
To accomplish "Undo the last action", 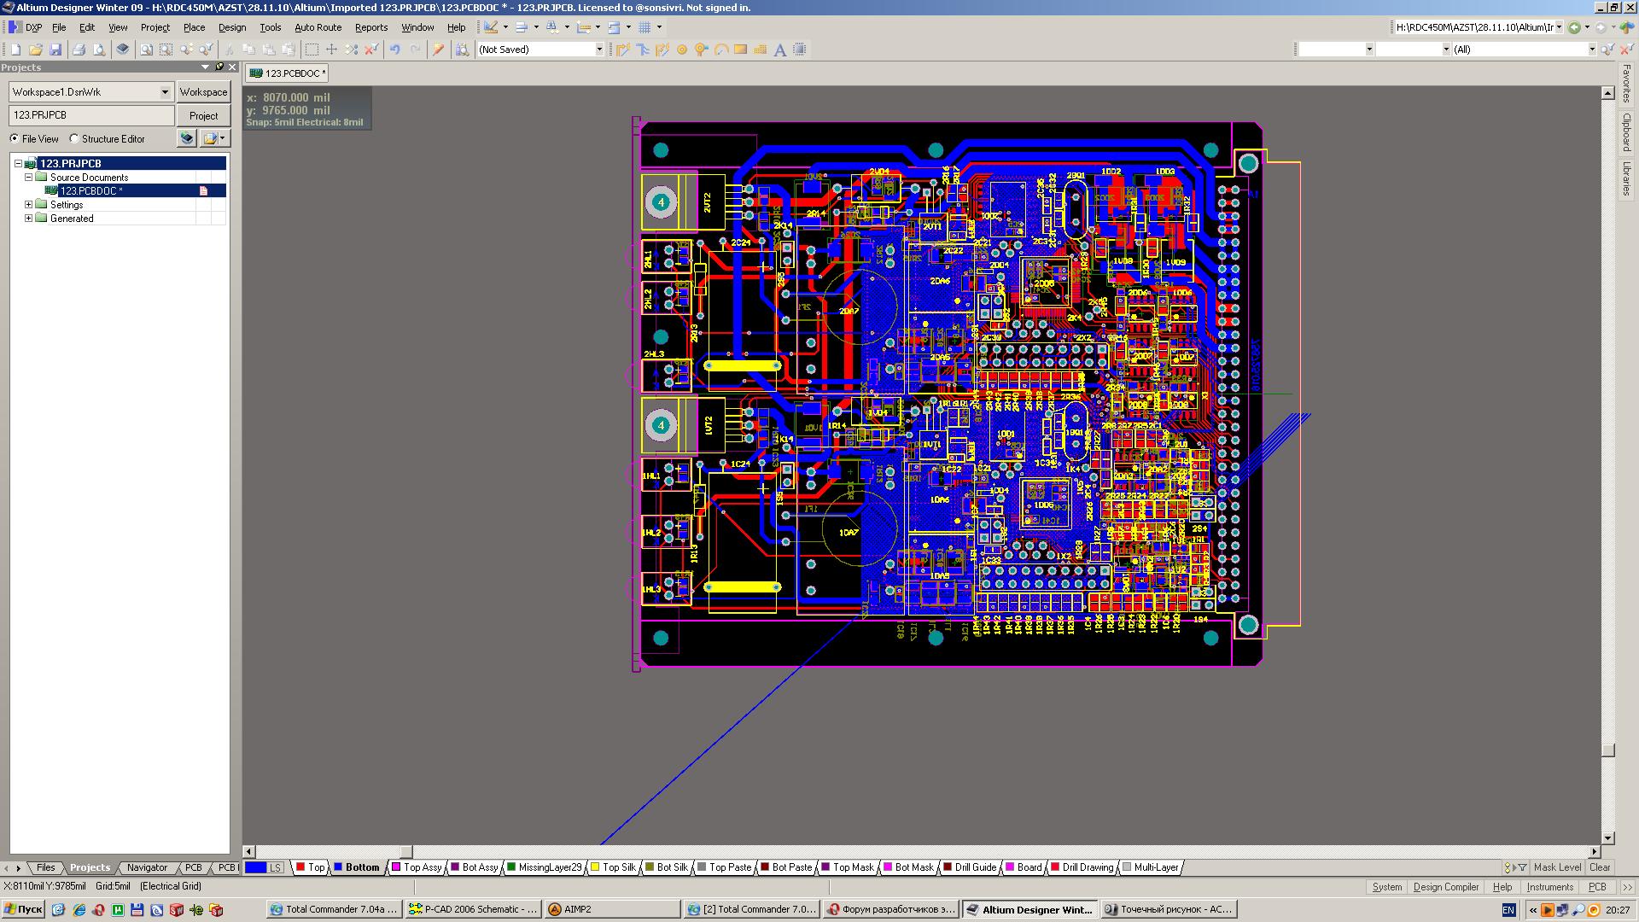I will click(395, 50).
